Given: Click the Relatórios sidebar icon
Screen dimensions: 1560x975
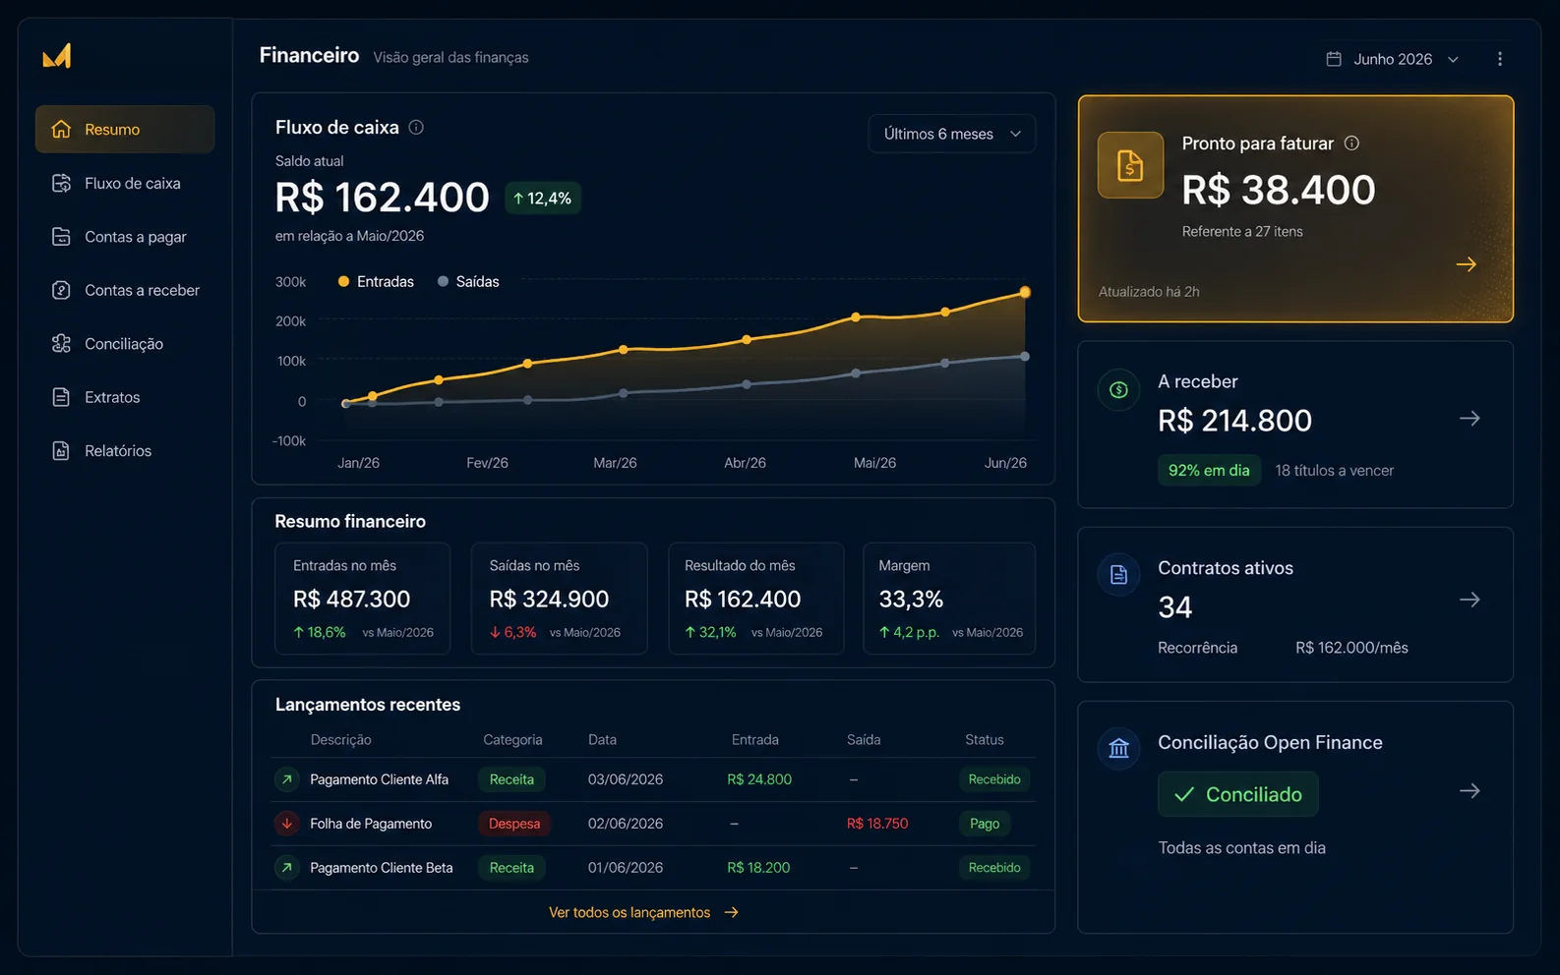Looking at the screenshot, I should [x=61, y=451].
